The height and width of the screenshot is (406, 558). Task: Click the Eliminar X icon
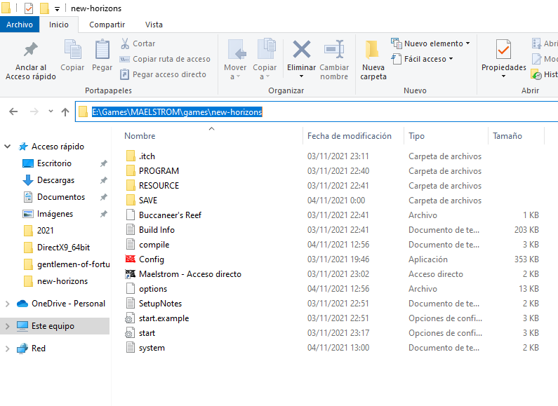pyautogui.click(x=301, y=49)
